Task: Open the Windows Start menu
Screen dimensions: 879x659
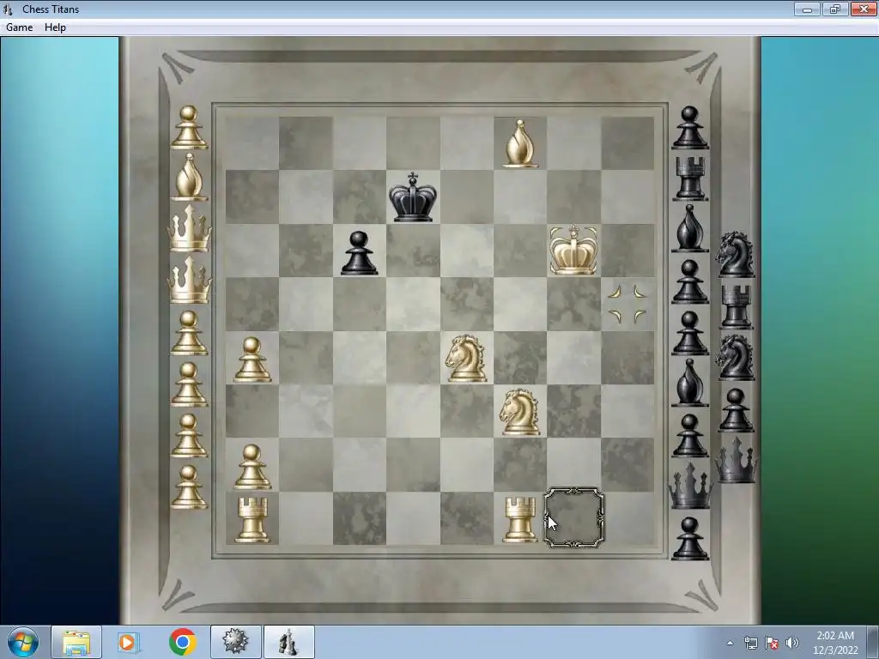Action: 23,642
